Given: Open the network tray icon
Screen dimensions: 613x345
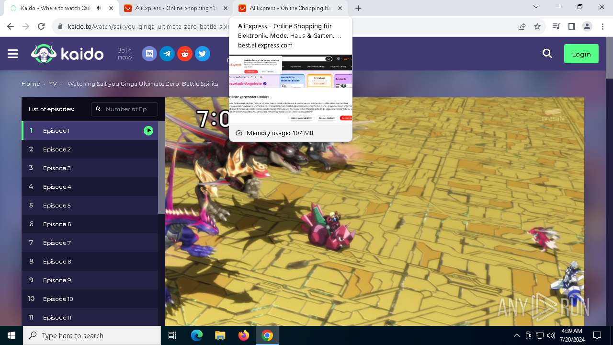Looking at the screenshot, I should (x=540, y=335).
